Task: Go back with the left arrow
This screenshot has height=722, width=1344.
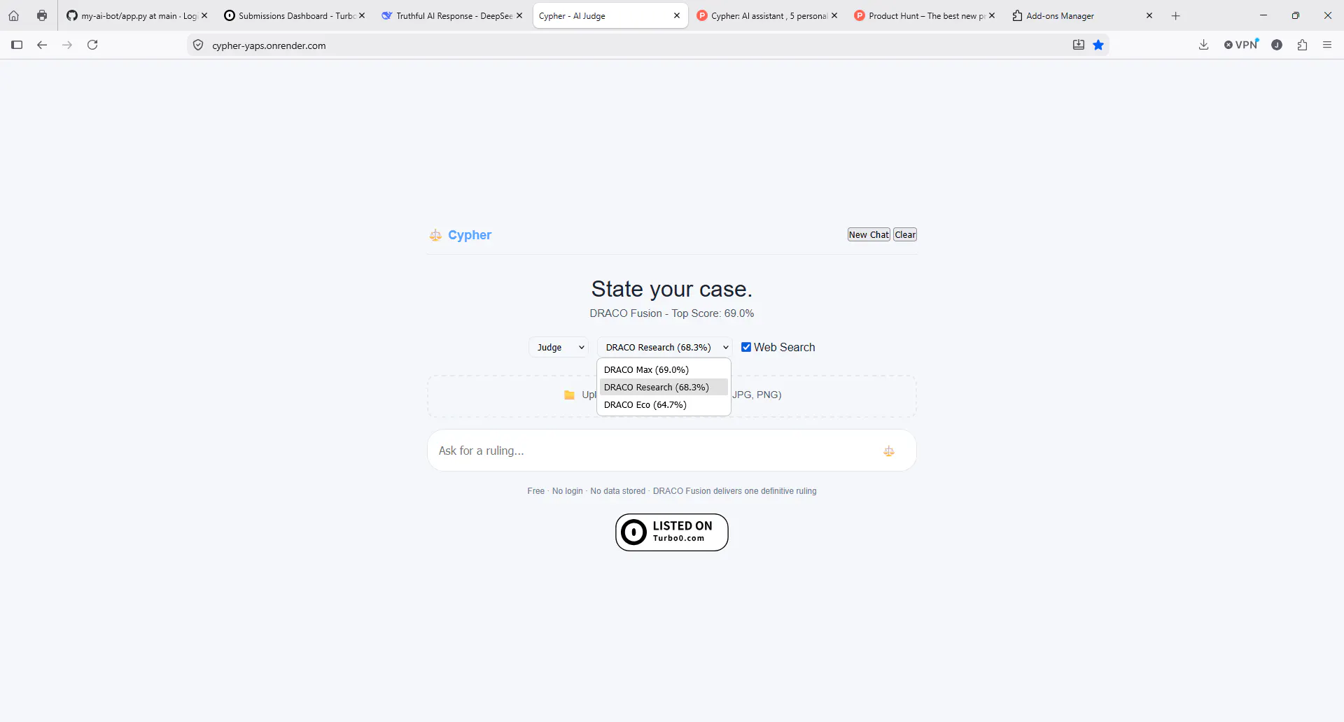Action: point(42,45)
